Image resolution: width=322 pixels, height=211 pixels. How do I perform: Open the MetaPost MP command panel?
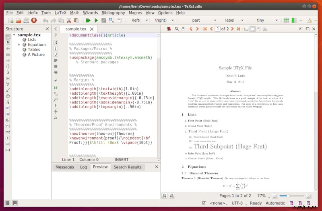[8, 132]
